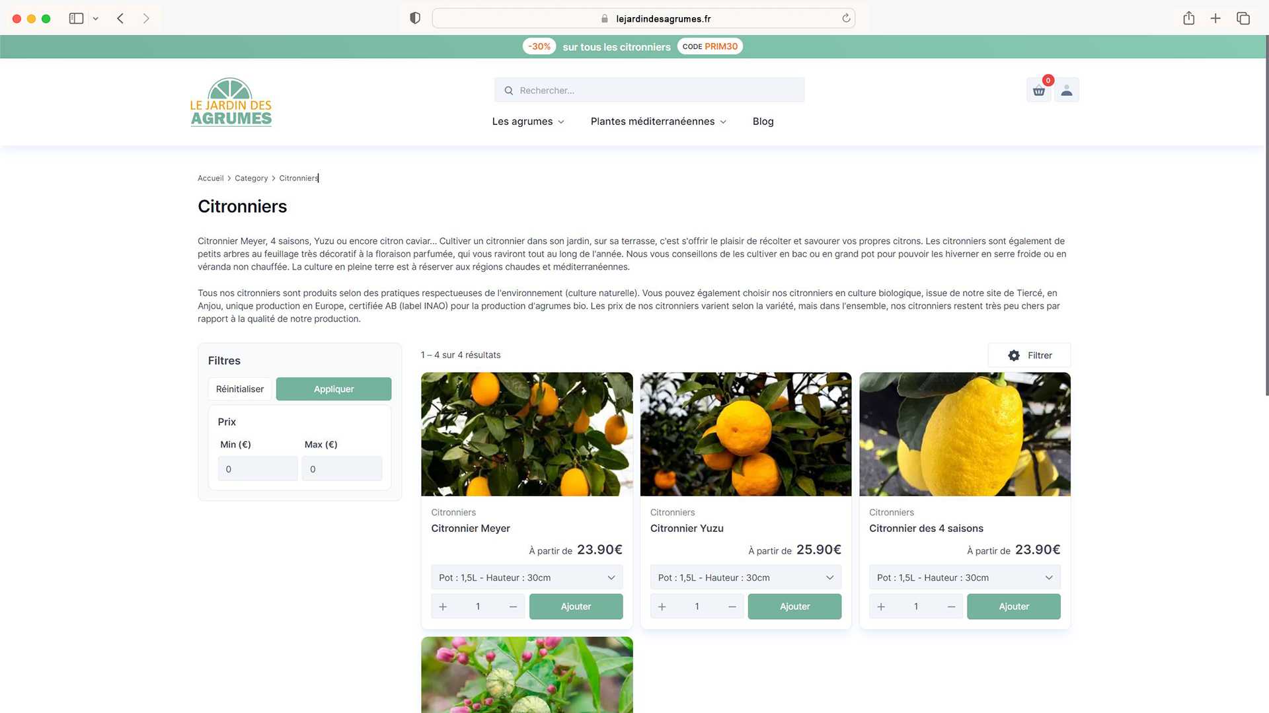Add Citronnier des 4 saisons to cart
This screenshot has width=1269, height=713.
coord(1013,607)
